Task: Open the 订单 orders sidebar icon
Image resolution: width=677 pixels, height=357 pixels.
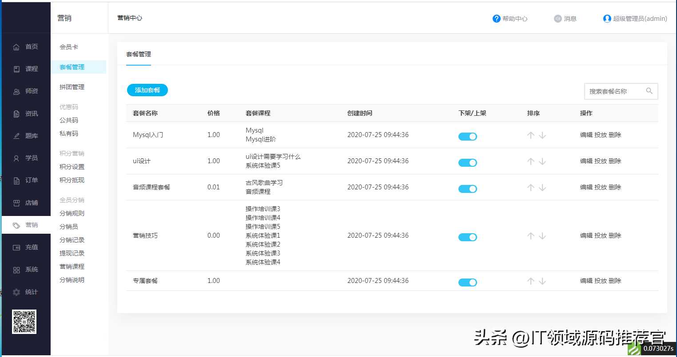Action: (16, 180)
